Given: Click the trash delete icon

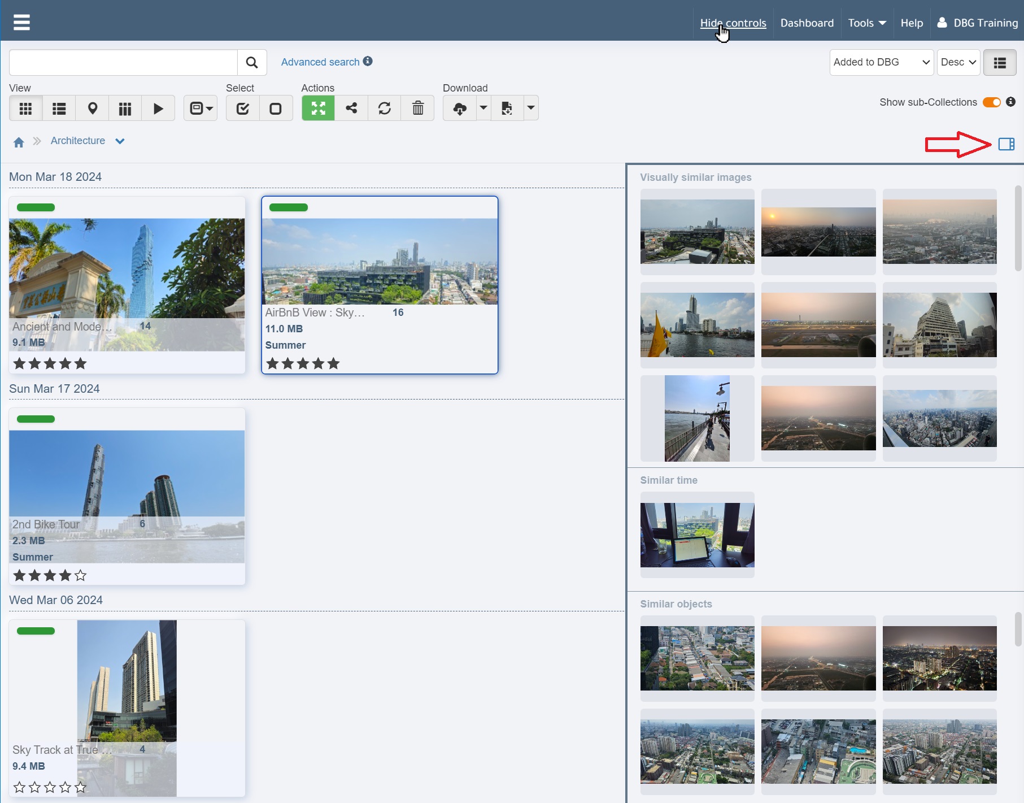Looking at the screenshot, I should (x=418, y=108).
